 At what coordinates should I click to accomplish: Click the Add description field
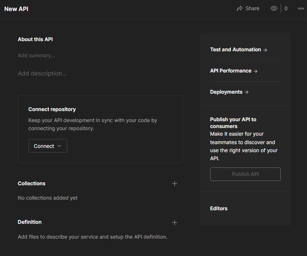point(42,73)
